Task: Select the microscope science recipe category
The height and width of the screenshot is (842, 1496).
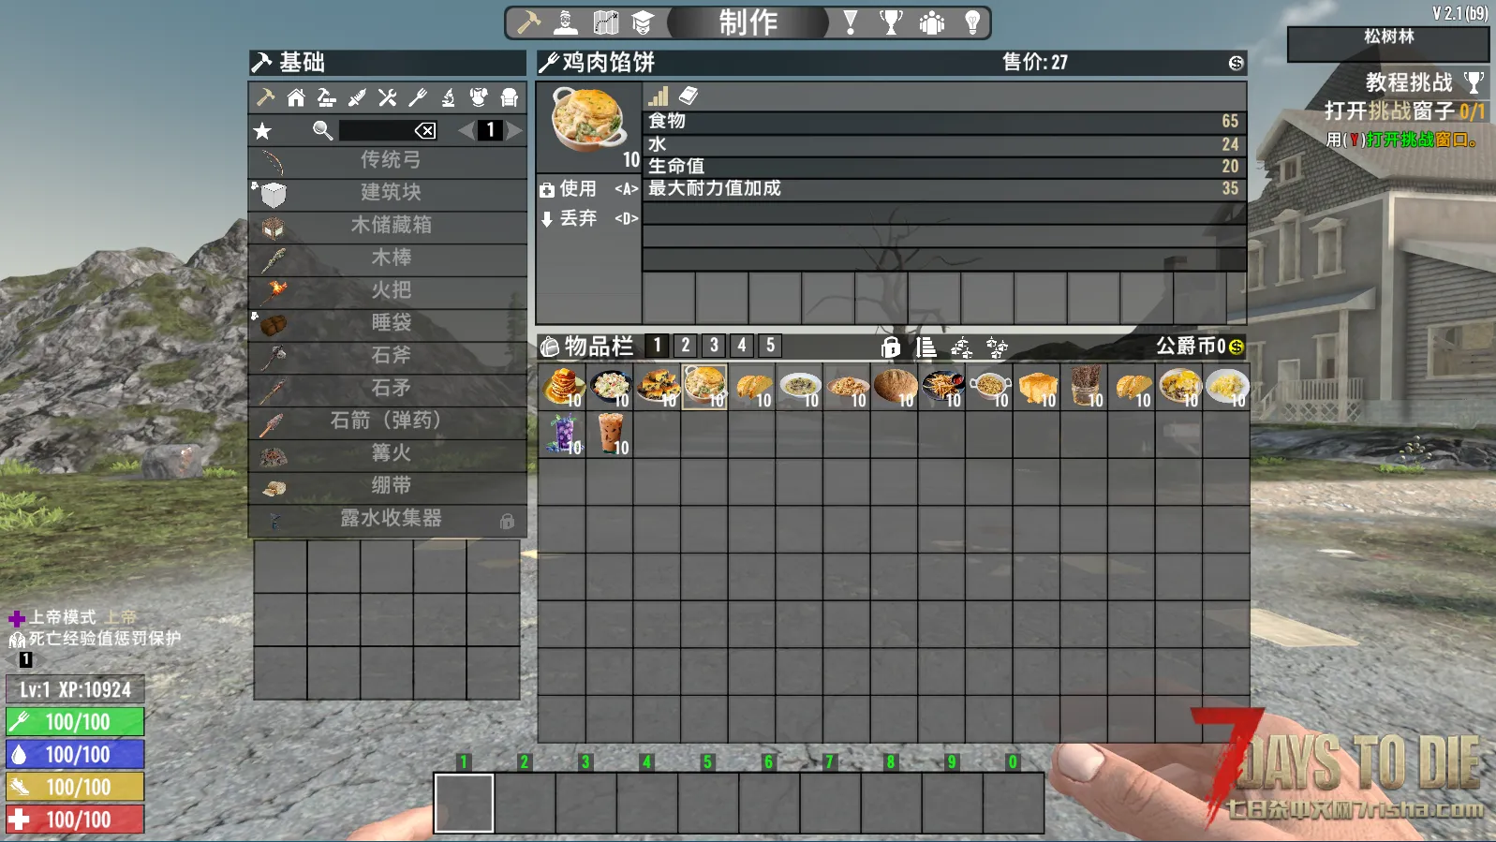Action: click(449, 97)
